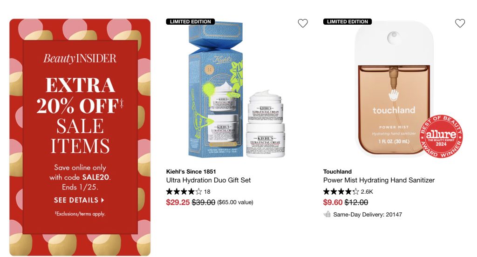Open SEE DETAILS on Beauty Insider banner
This screenshot has height=257, width=477.
pos(79,200)
